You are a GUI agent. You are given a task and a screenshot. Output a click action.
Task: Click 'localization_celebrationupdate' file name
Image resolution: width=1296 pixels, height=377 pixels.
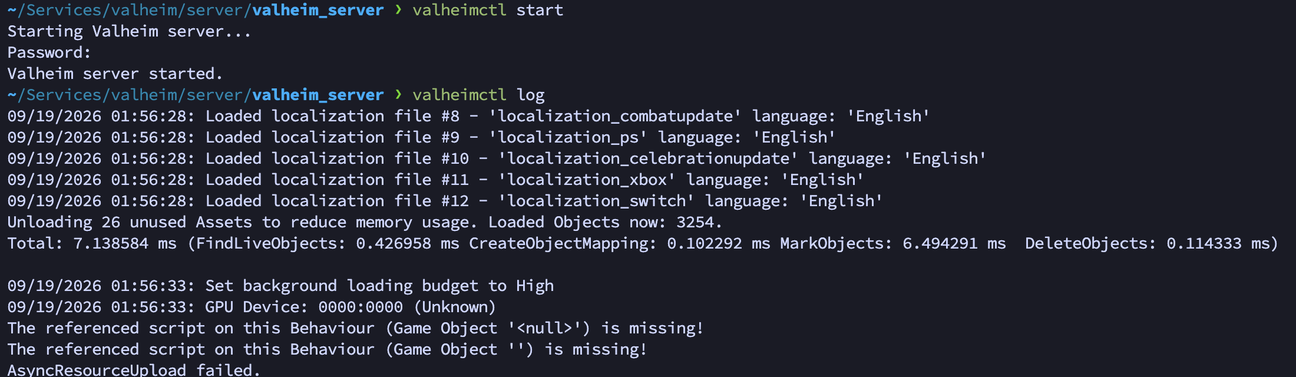(648, 158)
